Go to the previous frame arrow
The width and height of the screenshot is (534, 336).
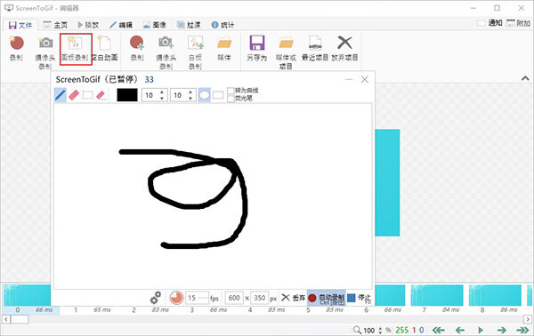(x=460, y=330)
